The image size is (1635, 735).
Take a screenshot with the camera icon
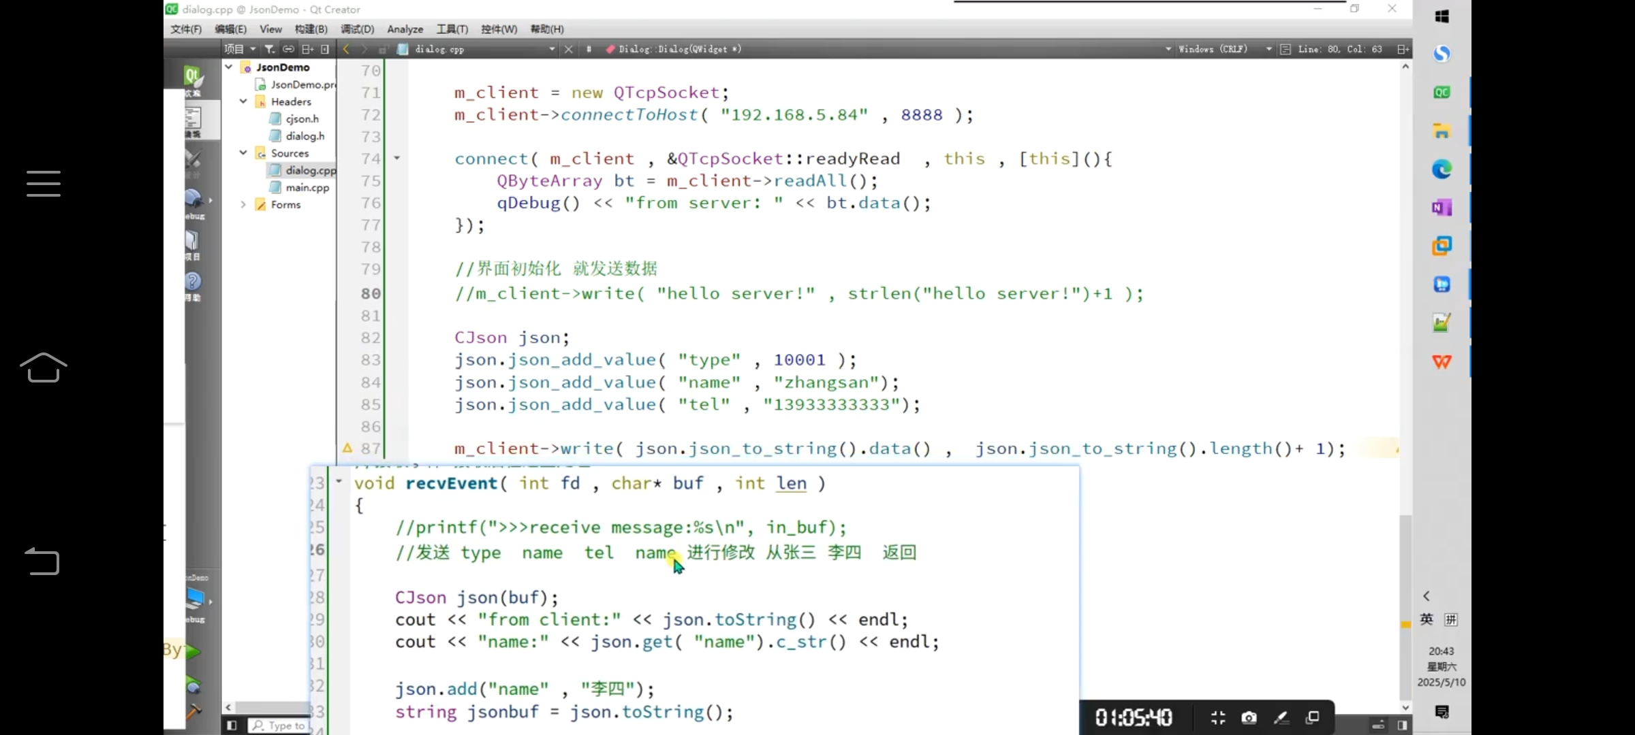click(1249, 717)
